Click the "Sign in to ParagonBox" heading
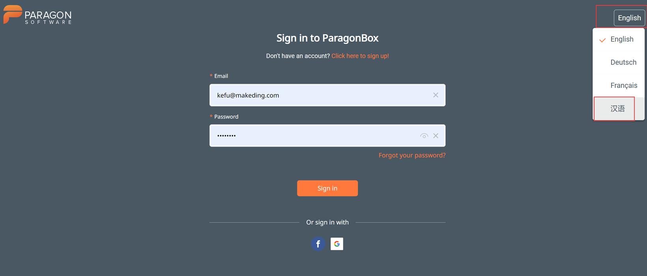Image resolution: width=647 pixels, height=276 pixels. click(327, 38)
